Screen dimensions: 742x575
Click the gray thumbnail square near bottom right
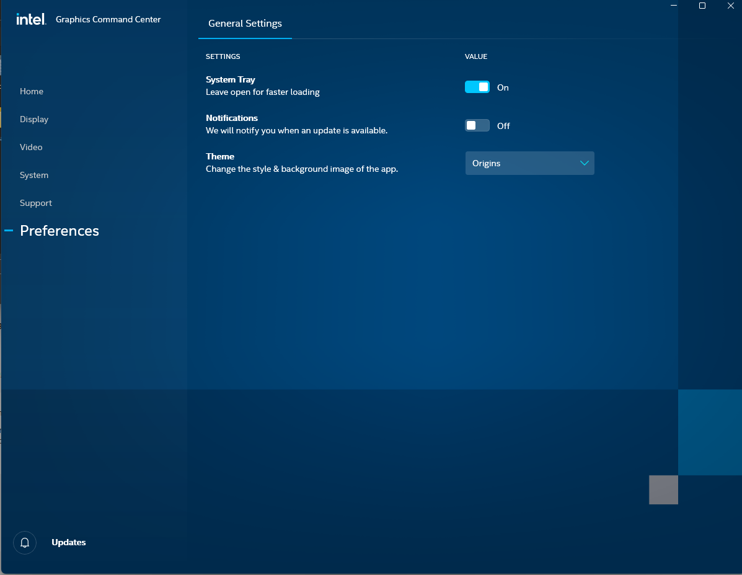pyautogui.click(x=663, y=489)
